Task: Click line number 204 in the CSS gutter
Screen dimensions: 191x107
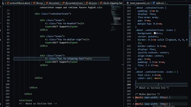Action: (x=129, y=84)
